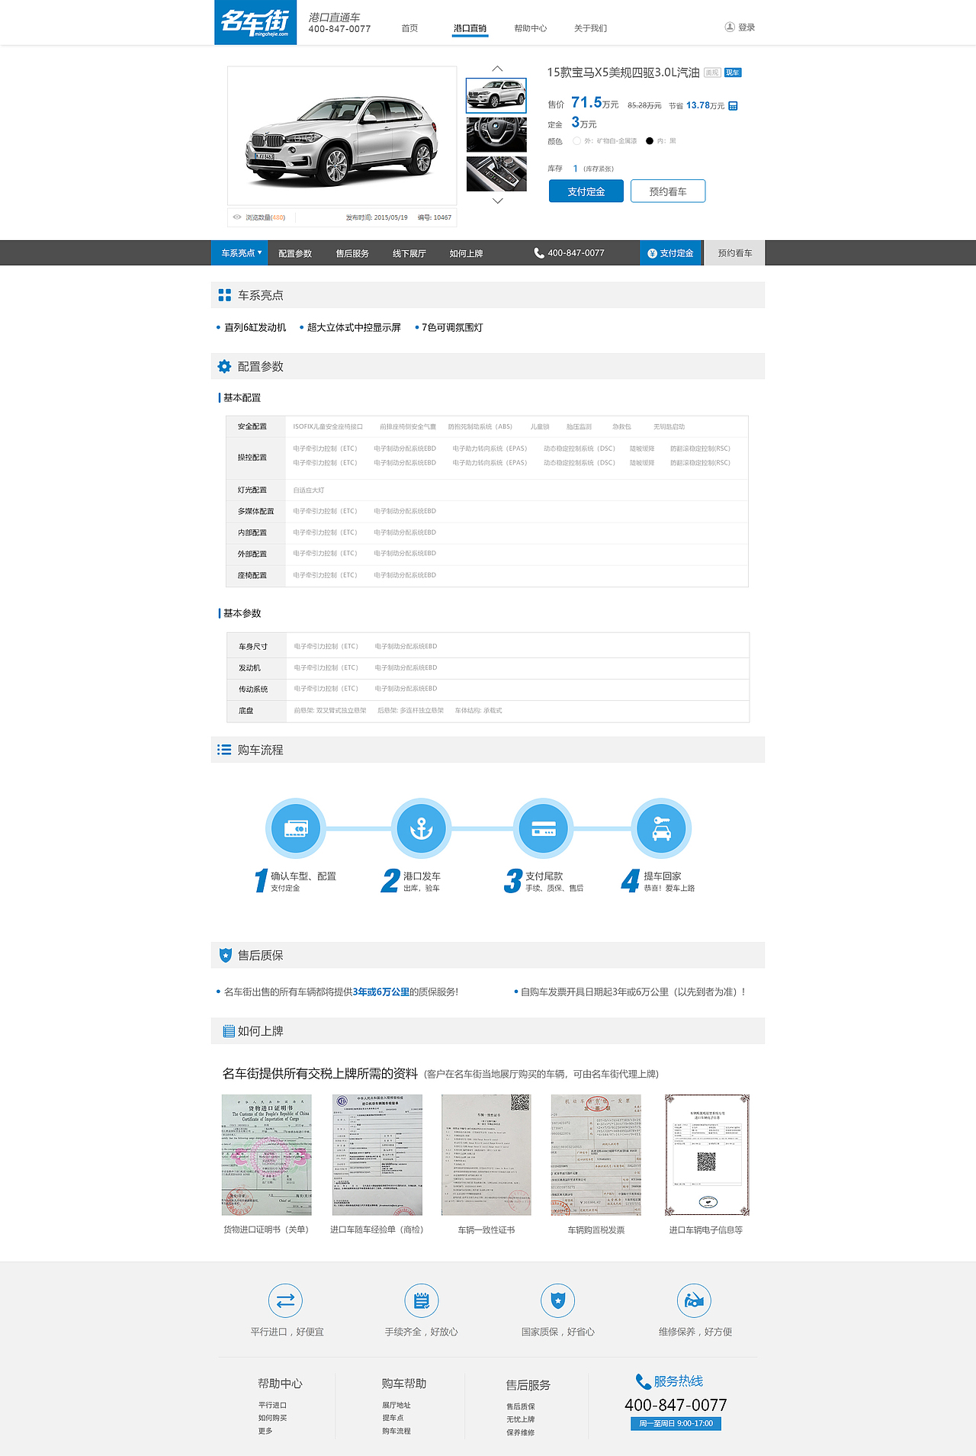
Task: Open footer link 平行进口
Action: point(272,1405)
